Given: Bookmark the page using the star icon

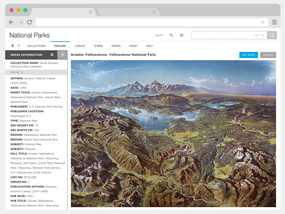Looking at the screenshot, I should tap(263, 22).
